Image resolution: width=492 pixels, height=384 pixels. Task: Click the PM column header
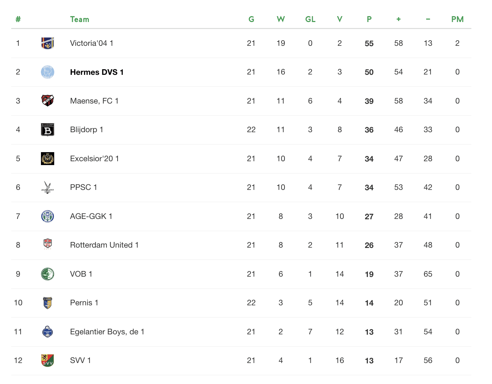coord(457,20)
